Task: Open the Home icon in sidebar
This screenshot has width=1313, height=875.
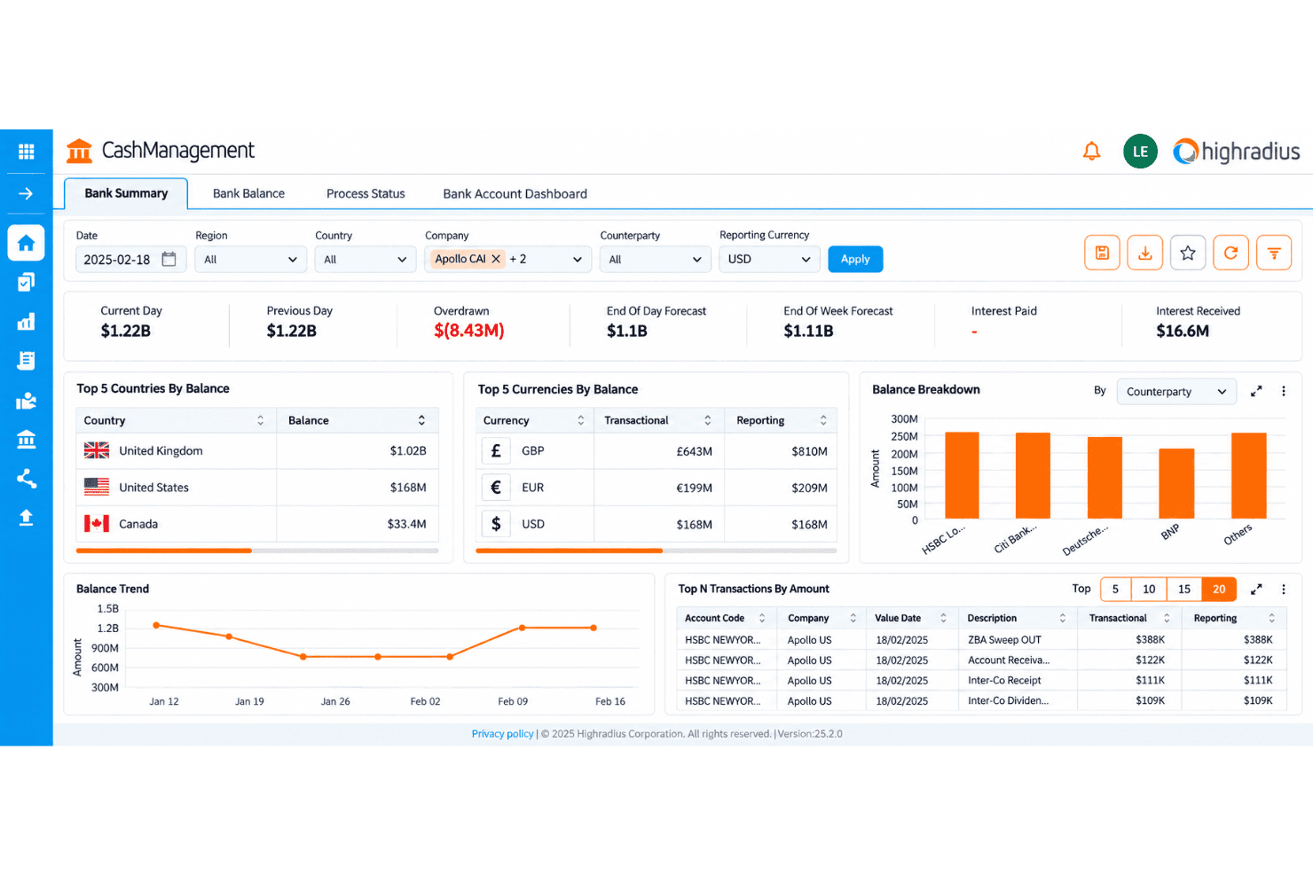Action: tap(26, 243)
